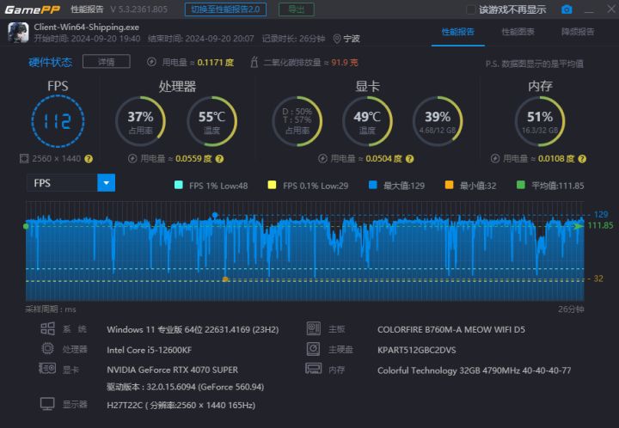Click the orange minimum marker dot on the chart

(x=225, y=279)
